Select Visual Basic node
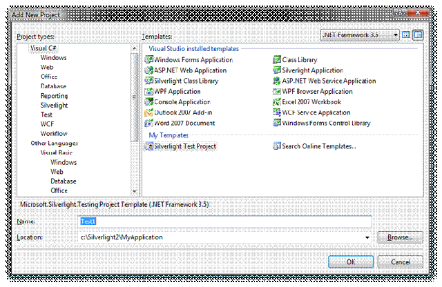The width and height of the screenshot is (442, 287). point(57,152)
